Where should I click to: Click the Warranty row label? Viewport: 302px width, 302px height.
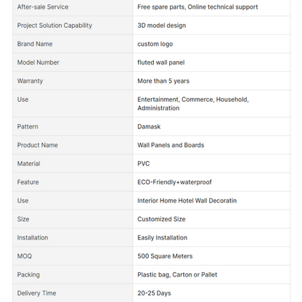click(x=30, y=81)
